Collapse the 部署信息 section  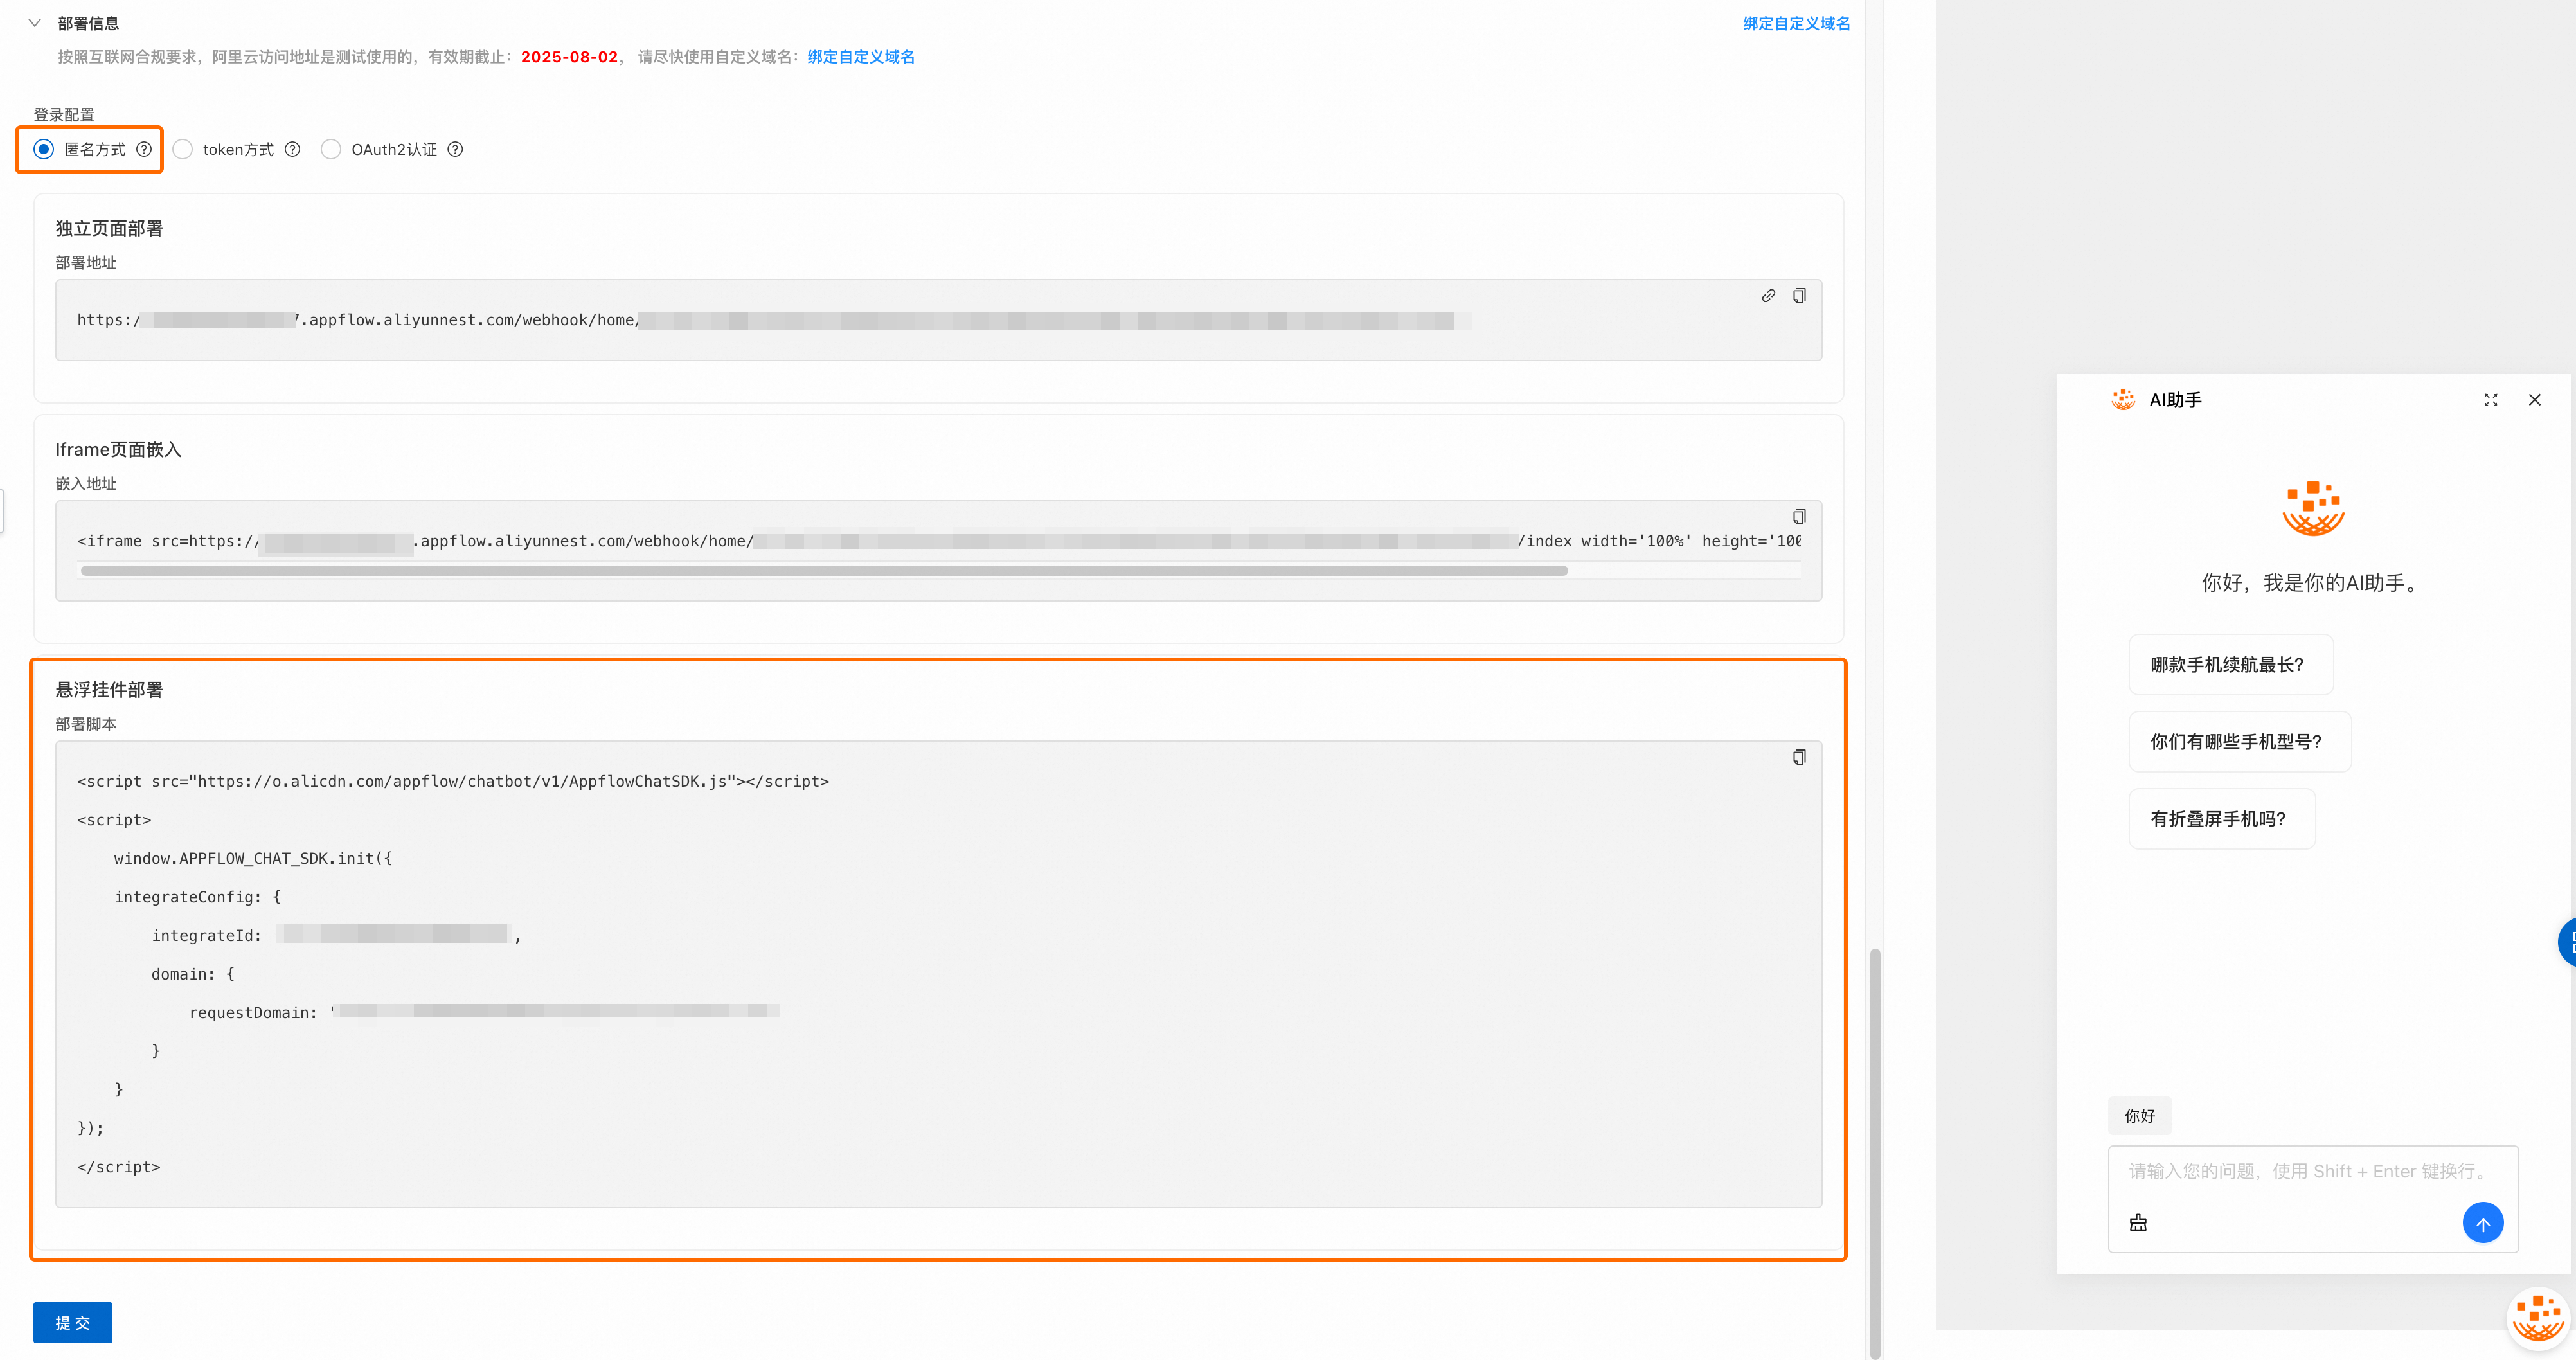coord(35,23)
